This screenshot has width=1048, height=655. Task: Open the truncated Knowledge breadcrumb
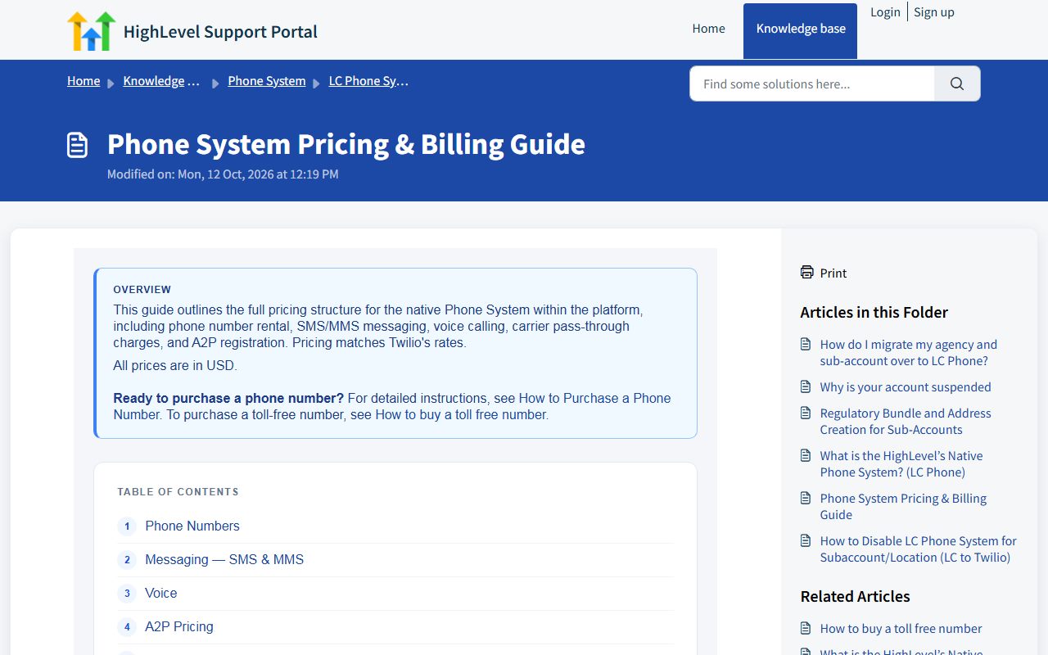tap(161, 81)
